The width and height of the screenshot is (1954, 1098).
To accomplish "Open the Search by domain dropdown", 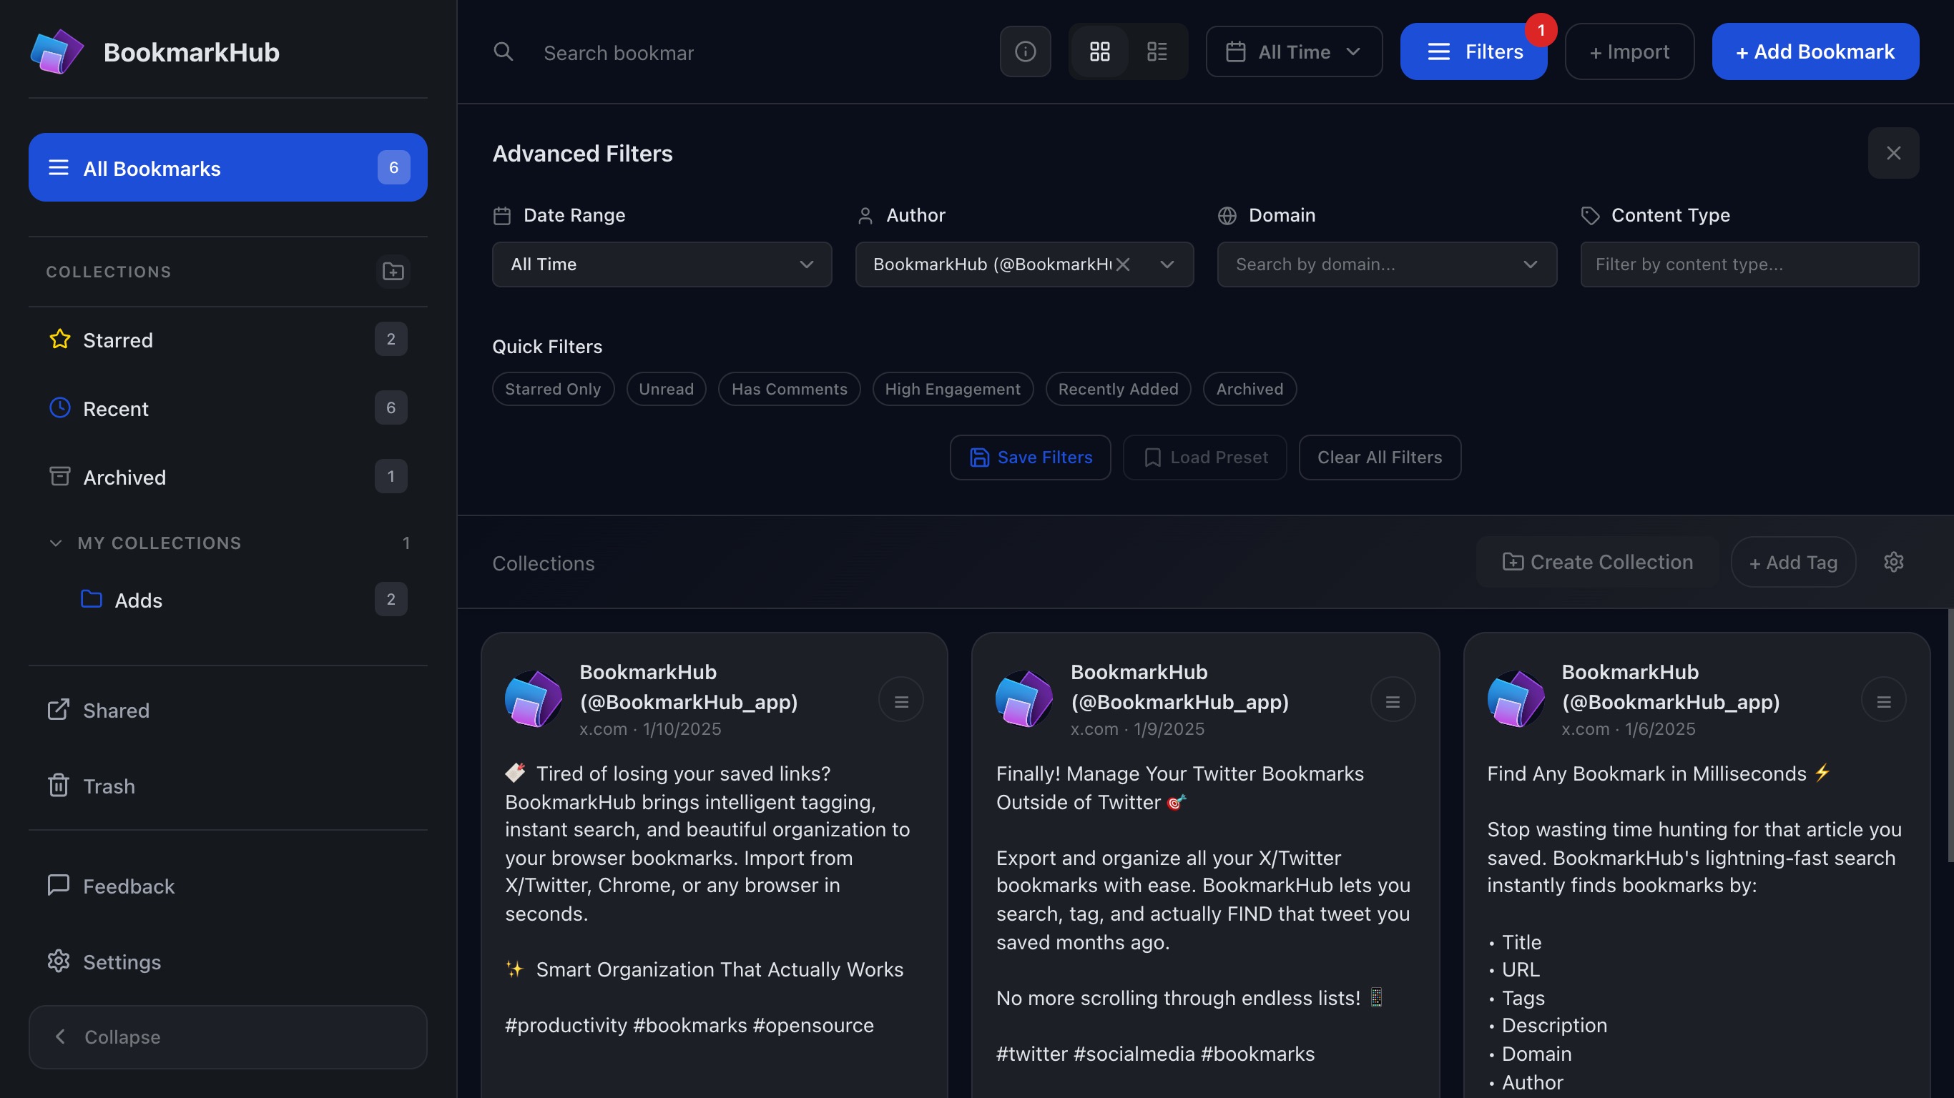I will 1387,264.
